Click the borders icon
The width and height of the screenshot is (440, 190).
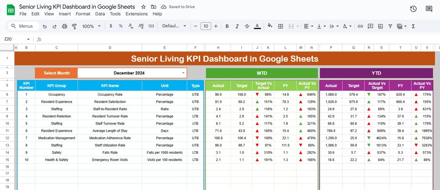pos(280,26)
